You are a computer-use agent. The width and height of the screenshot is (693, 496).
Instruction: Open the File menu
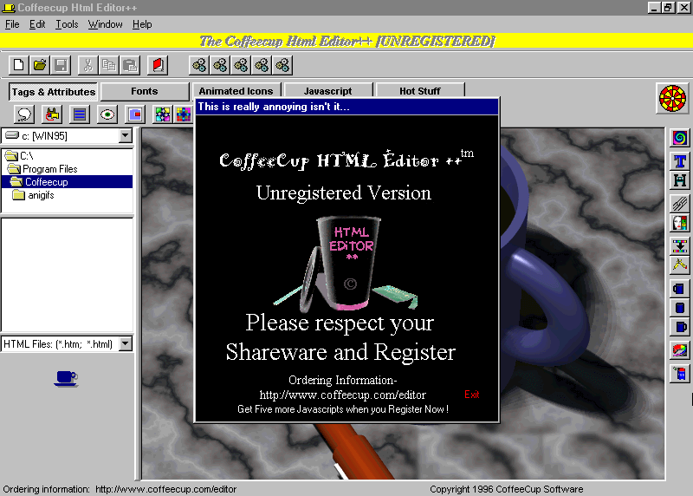click(x=12, y=24)
